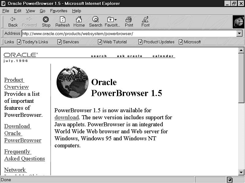This screenshot has height=183, width=245.
Task: Change the Font size from toolbar
Action: (x=145, y=22)
